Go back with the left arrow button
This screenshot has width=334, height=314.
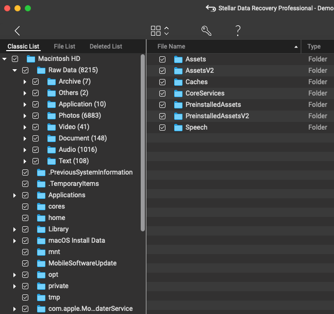pyautogui.click(x=17, y=31)
